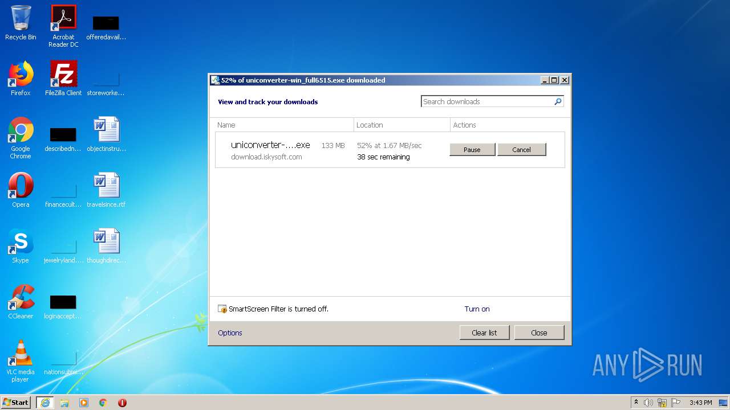Screen dimensions: 730x410
Task: Click Clear list button
Action: pos(484,333)
